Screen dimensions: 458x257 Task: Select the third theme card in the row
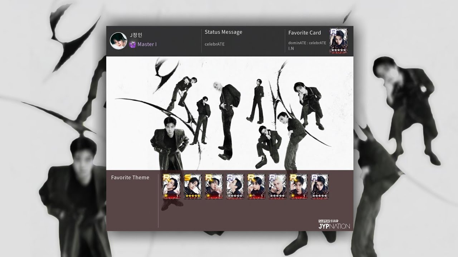point(214,186)
